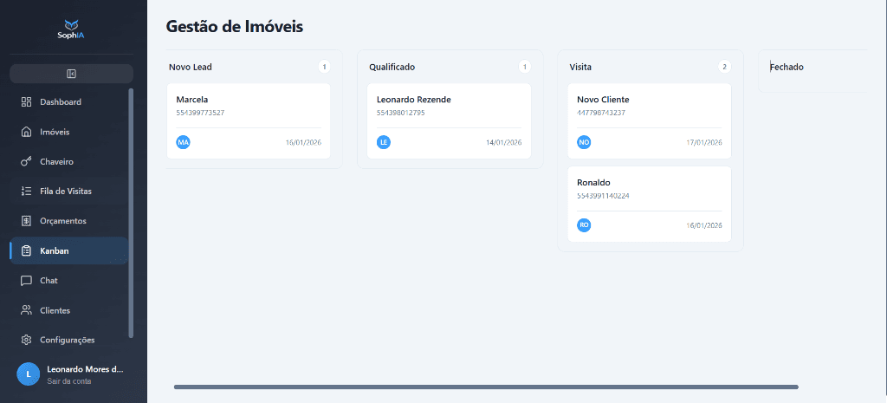Select the Kanban menu item
Screen dimensions: 887x403
click(54, 250)
